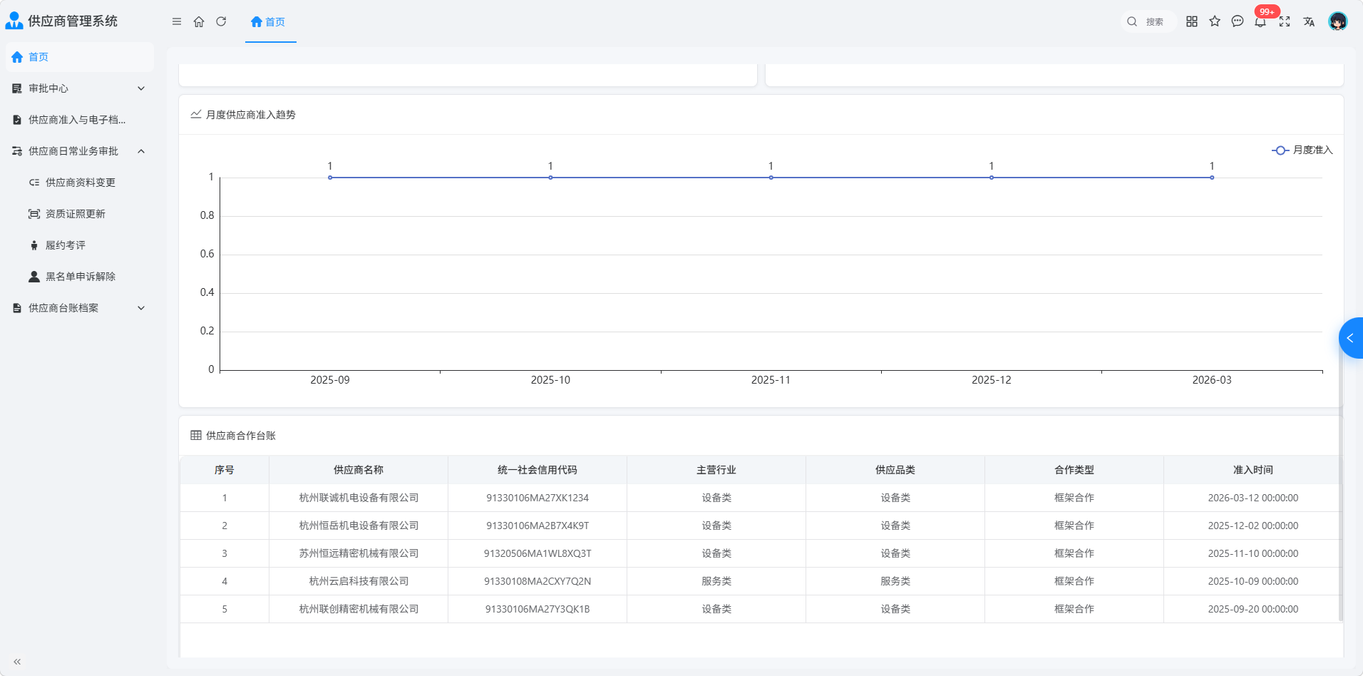Open 黑名单申诉解除 submenu item
This screenshot has height=676, width=1363.
coord(80,277)
